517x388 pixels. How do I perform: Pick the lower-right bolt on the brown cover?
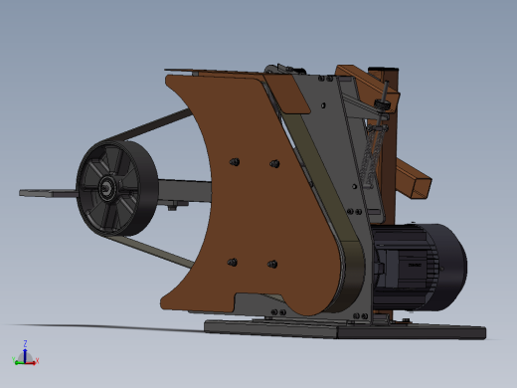pos(272,264)
